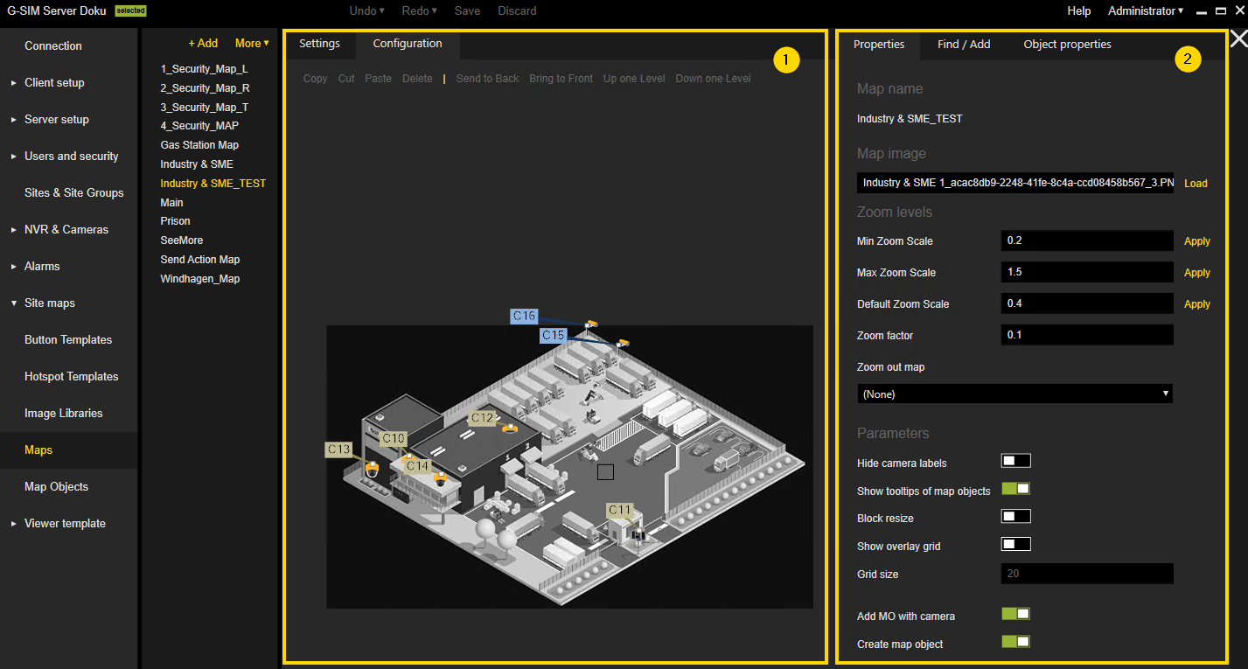The image size is (1248, 669).
Task: Click the C16 camera icon on map
Action: (592, 324)
